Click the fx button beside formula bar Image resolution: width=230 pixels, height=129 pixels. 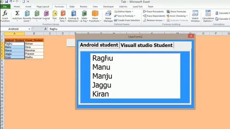point(46,29)
